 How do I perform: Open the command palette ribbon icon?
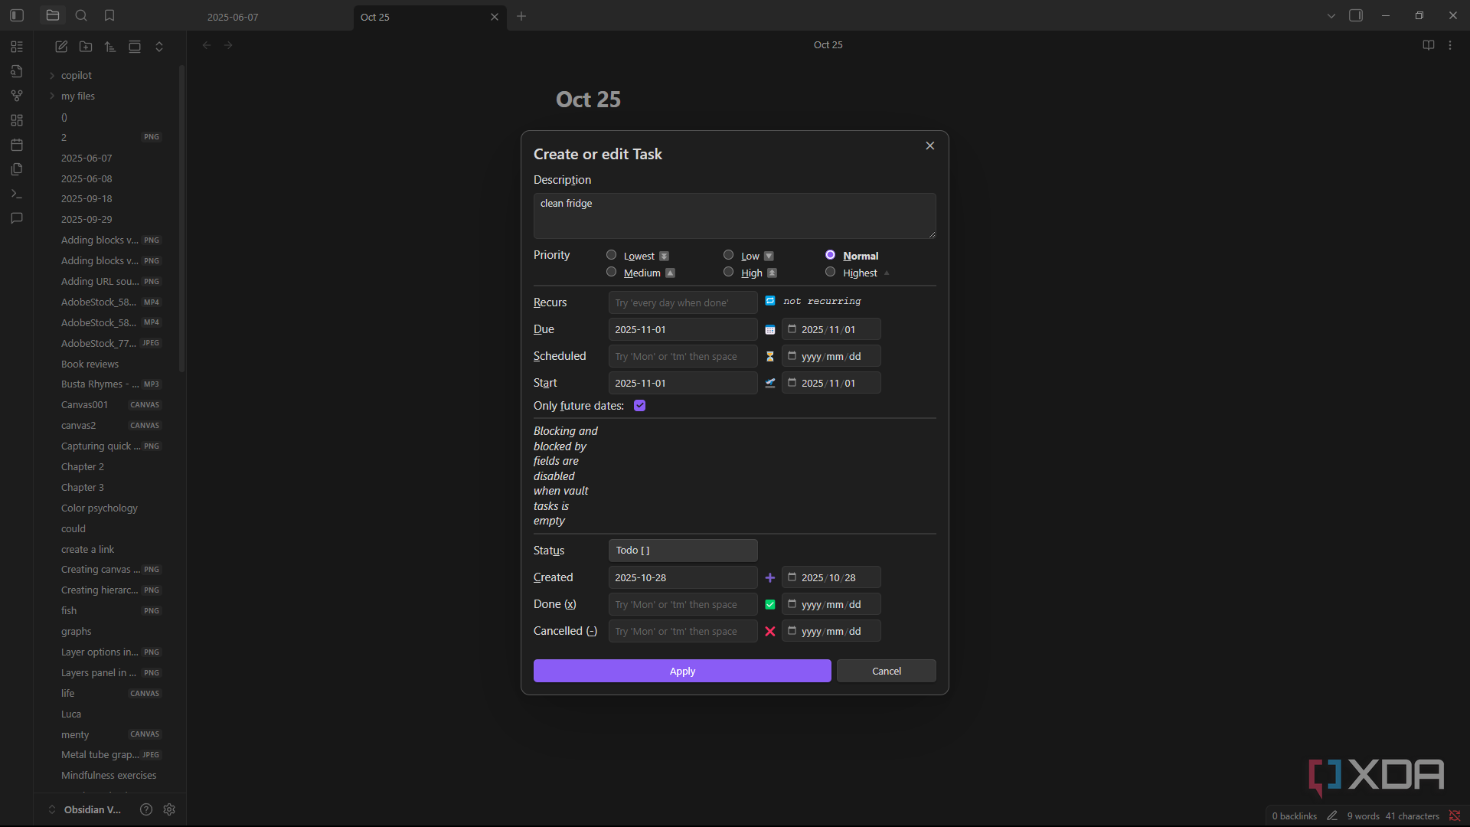click(x=17, y=194)
